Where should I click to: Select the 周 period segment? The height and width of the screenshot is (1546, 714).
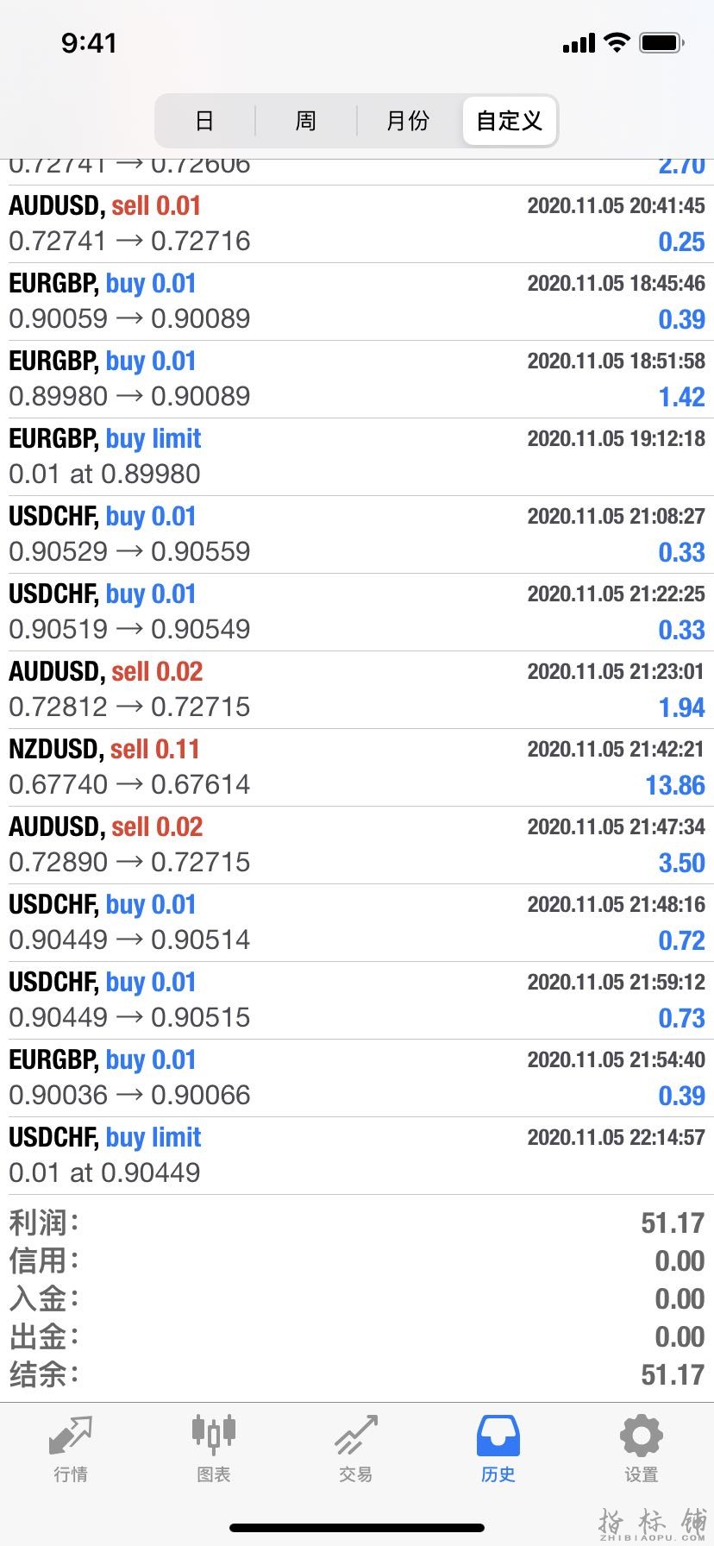point(306,121)
